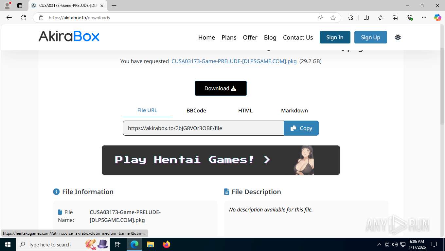View site information lock icon
445x251 pixels.
(41, 18)
